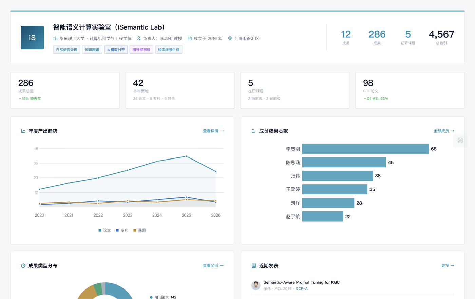Click 李志刚's contribution bar
This screenshot has width=475, height=299.
coord(365,149)
